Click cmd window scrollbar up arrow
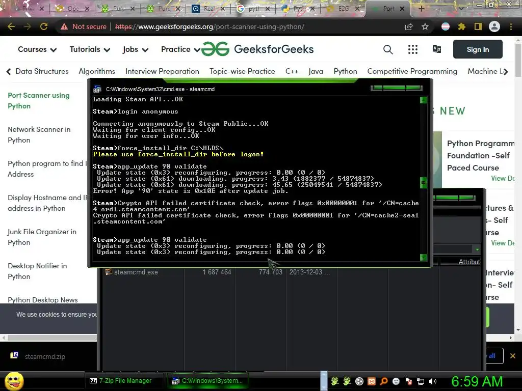This screenshot has width=522, height=391. [x=424, y=100]
